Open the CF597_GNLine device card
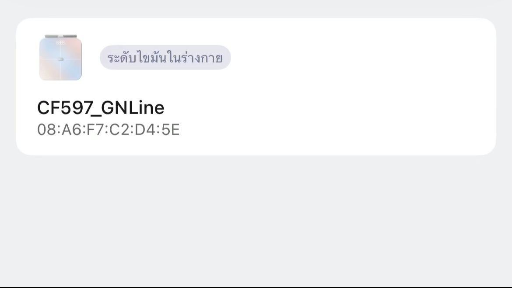Image resolution: width=512 pixels, height=288 pixels. click(256, 87)
